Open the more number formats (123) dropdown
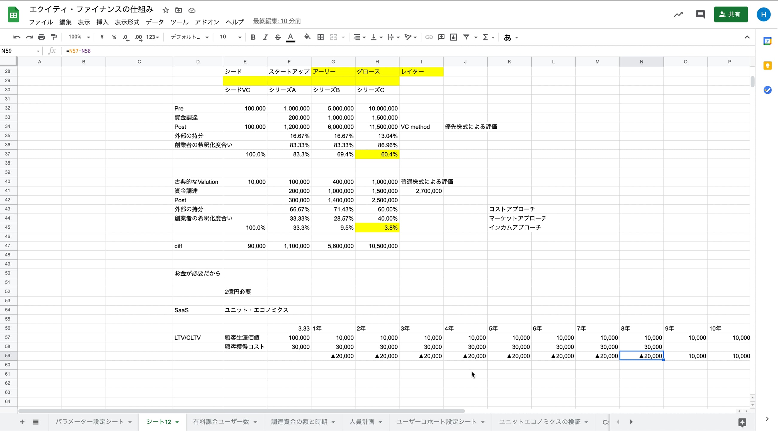The height and width of the screenshot is (431, 778). coord(152,37)
